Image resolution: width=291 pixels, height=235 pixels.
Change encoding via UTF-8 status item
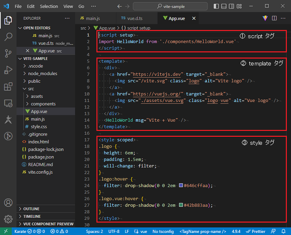coord(114,232)
